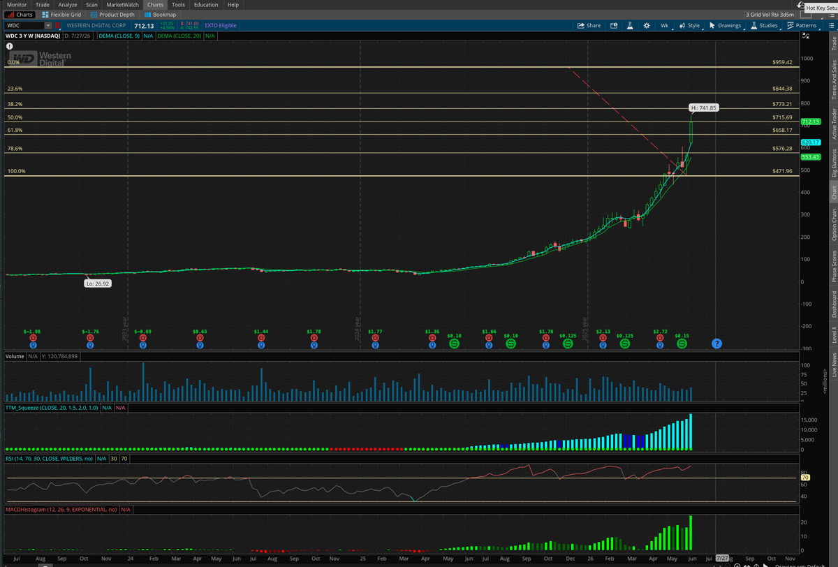Select the Flexible Grid sub-tab
838x567 pixels.
[x=62, y=14]
